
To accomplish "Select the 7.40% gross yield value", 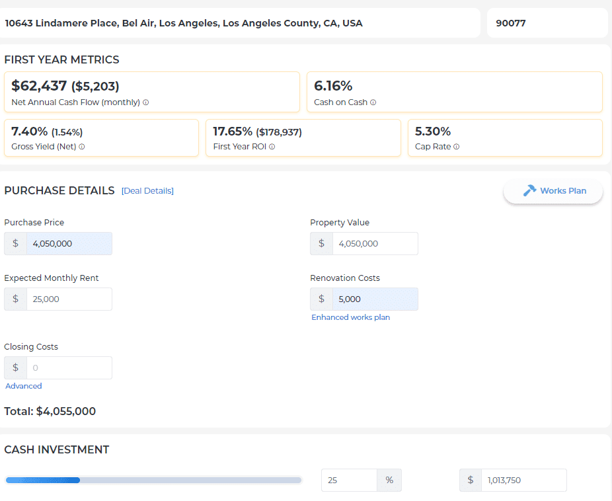I will (x=29, y=132).
